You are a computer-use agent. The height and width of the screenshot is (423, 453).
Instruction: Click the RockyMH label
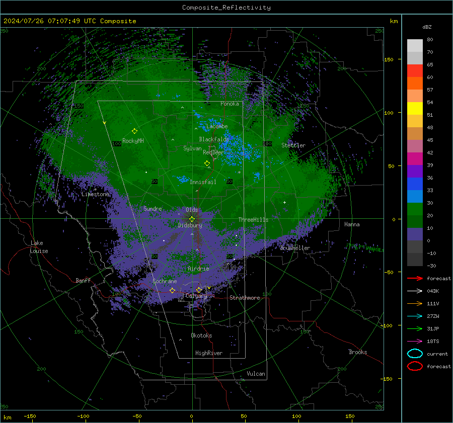point(133,141)
